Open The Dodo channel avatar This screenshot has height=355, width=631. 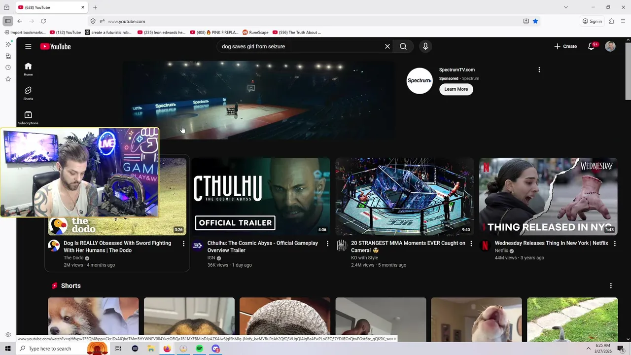(x=54, y=246)
